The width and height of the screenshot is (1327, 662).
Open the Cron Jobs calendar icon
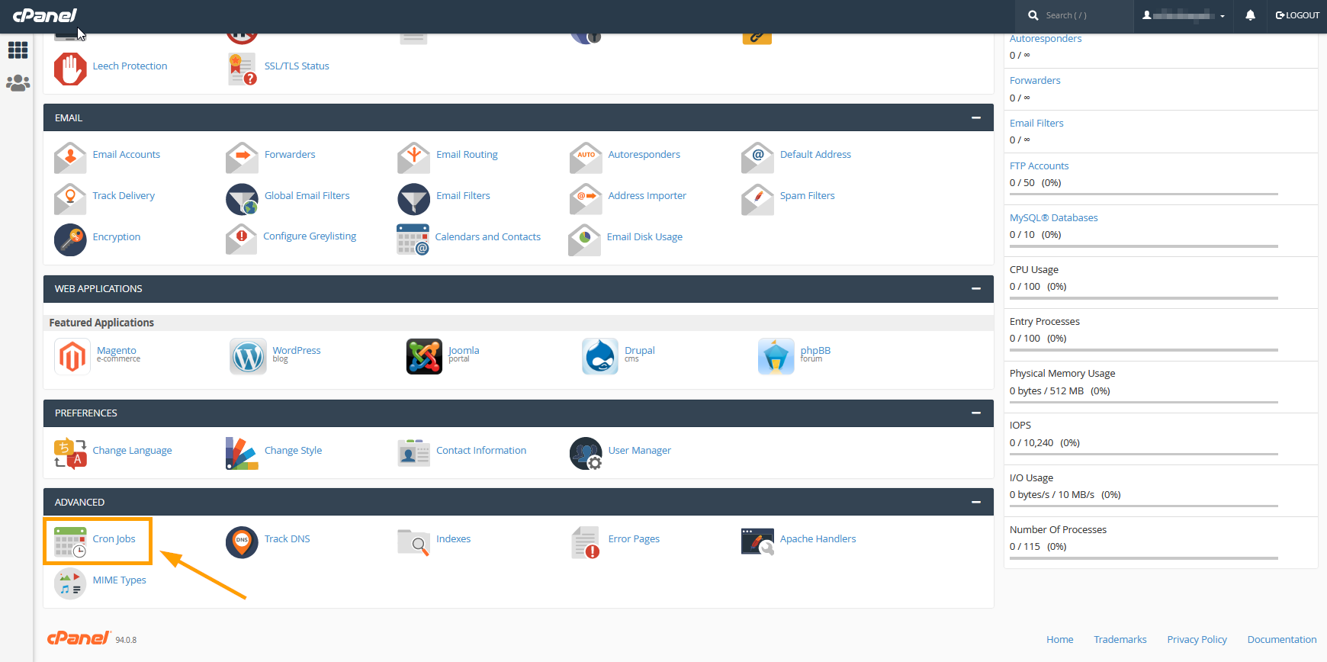pyautogui.click(x=70, y=541)
